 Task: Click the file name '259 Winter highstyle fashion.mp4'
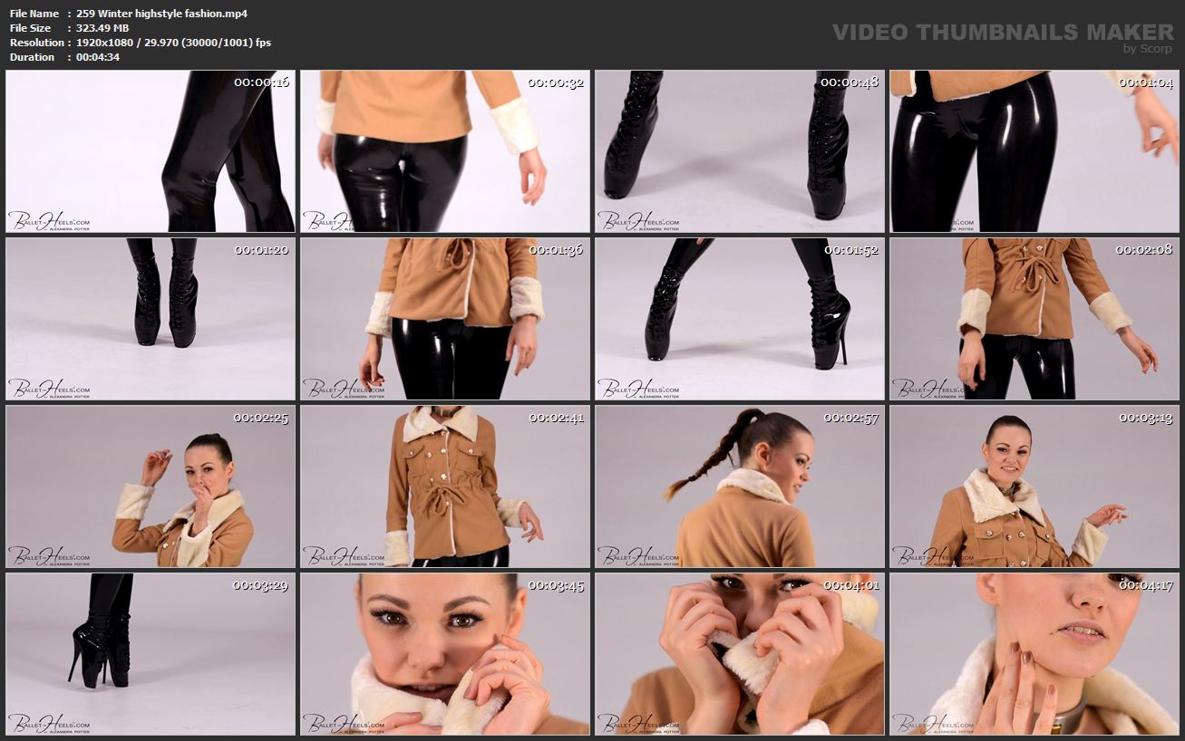162,14
